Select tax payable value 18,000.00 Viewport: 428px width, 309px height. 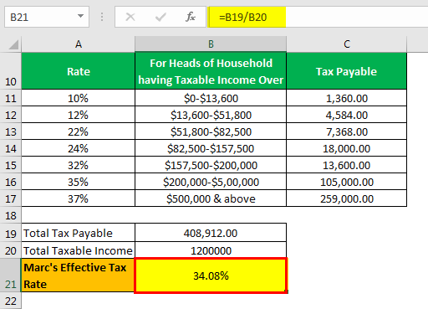click(347, 148)
